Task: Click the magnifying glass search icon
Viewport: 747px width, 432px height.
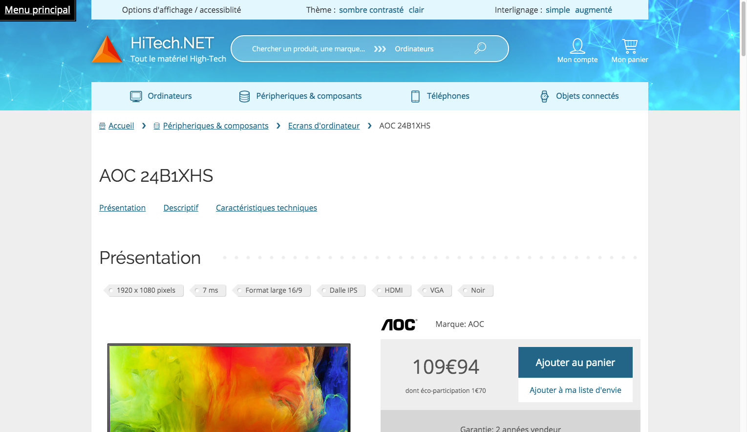Action: tap(480, 48)
